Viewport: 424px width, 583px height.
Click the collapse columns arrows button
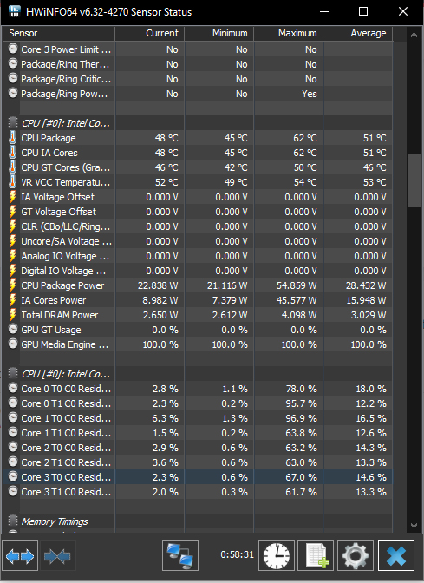[x=57, y=556]
